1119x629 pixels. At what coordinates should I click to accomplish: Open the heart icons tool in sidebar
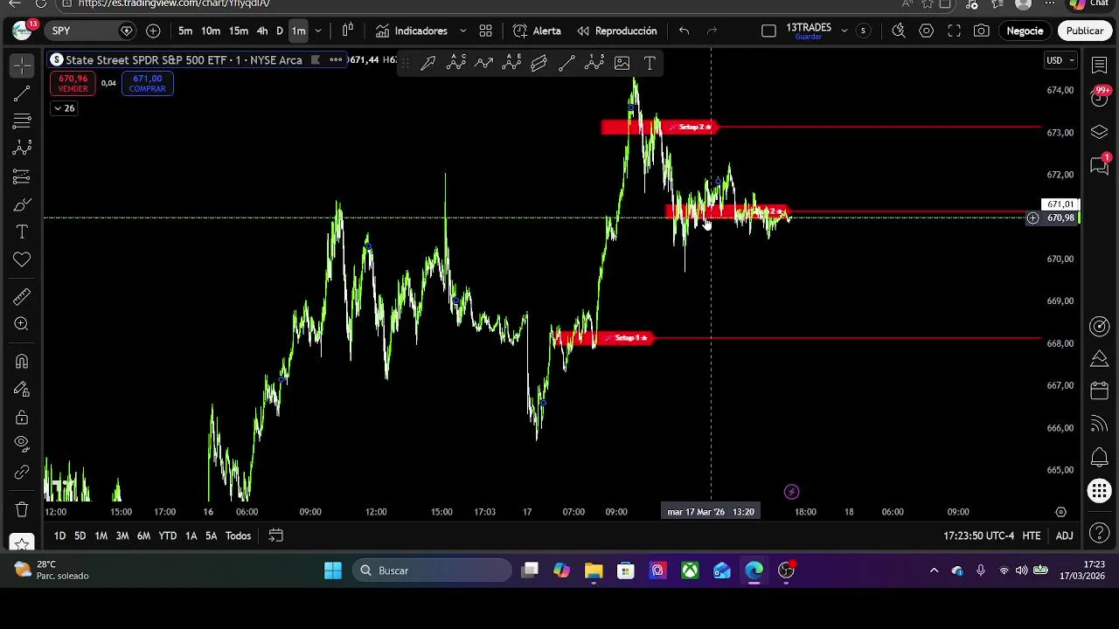(x=22, y=259)
